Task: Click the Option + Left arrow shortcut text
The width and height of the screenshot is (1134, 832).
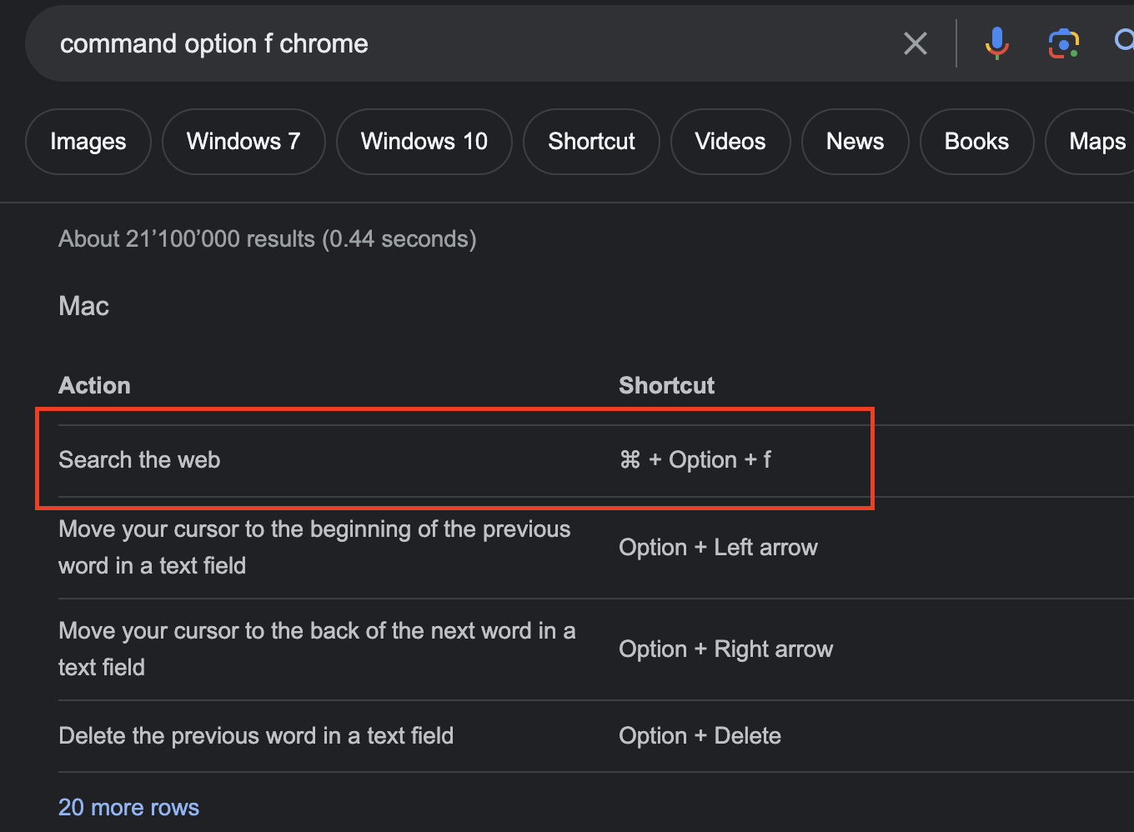Action: (718, 547)
